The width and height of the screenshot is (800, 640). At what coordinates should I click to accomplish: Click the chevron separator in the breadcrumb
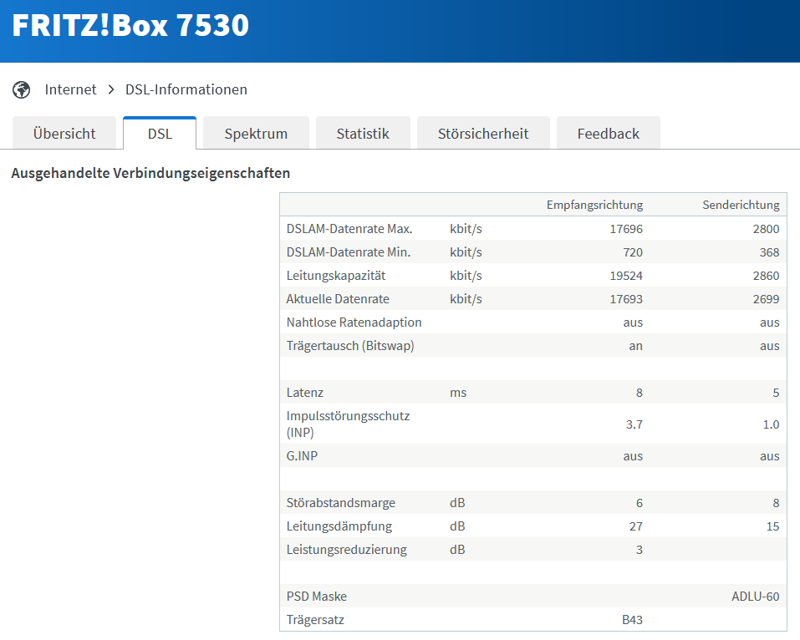click(x=111, y=89)
